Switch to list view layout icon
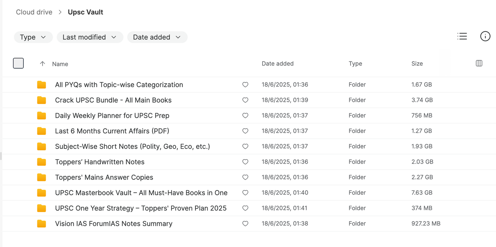496x247 pixels. coord(462,36)
